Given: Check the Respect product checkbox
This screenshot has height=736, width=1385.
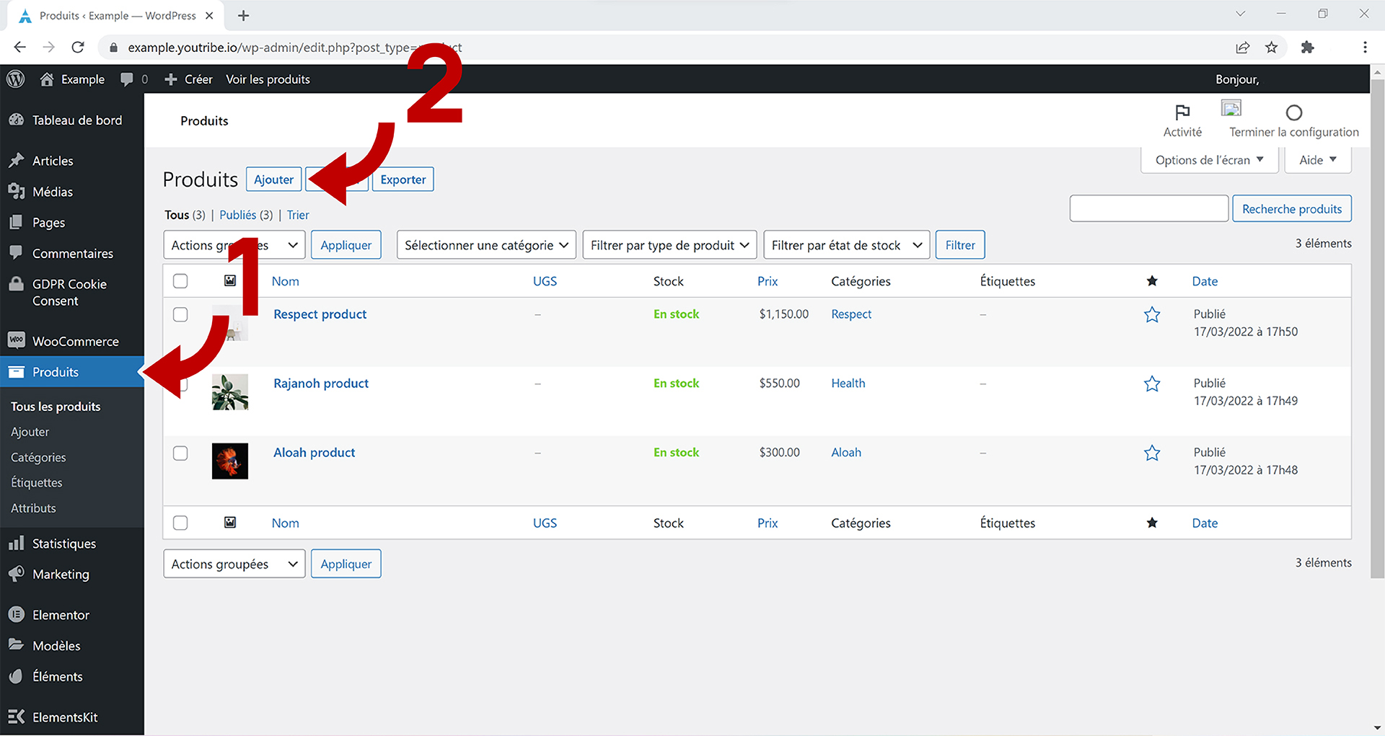Looking at the screenshot, I should coord(180,315).
